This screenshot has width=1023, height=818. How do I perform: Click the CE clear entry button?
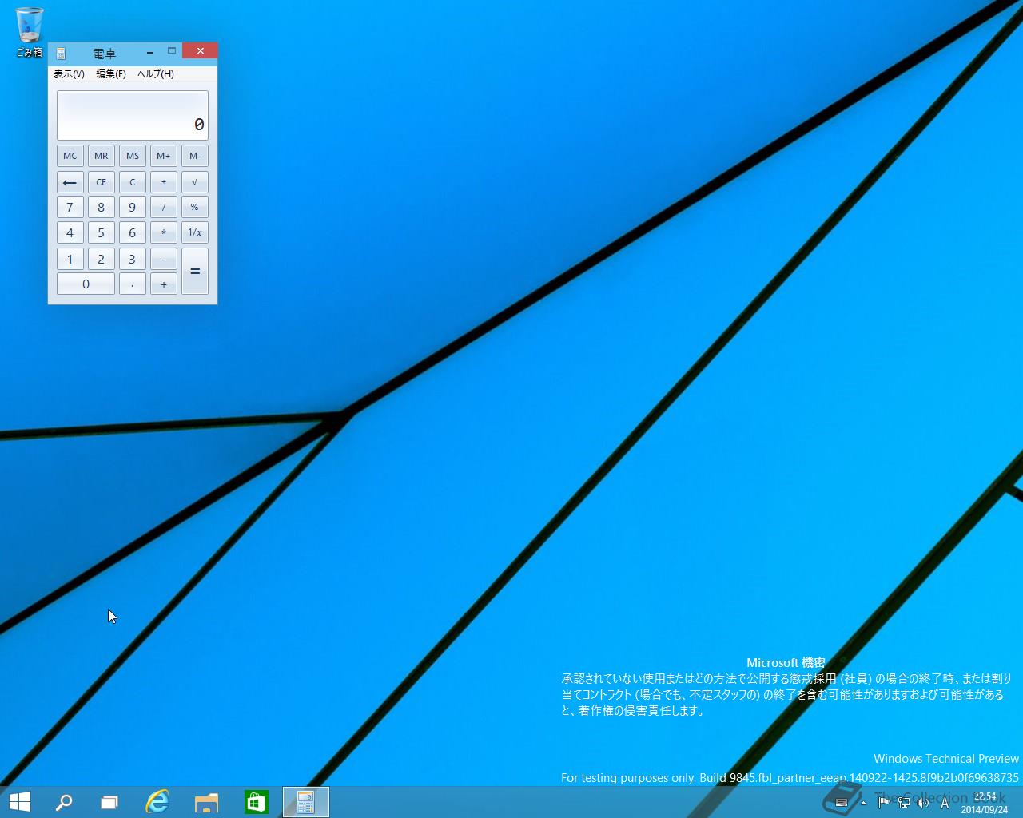[102, 182]
